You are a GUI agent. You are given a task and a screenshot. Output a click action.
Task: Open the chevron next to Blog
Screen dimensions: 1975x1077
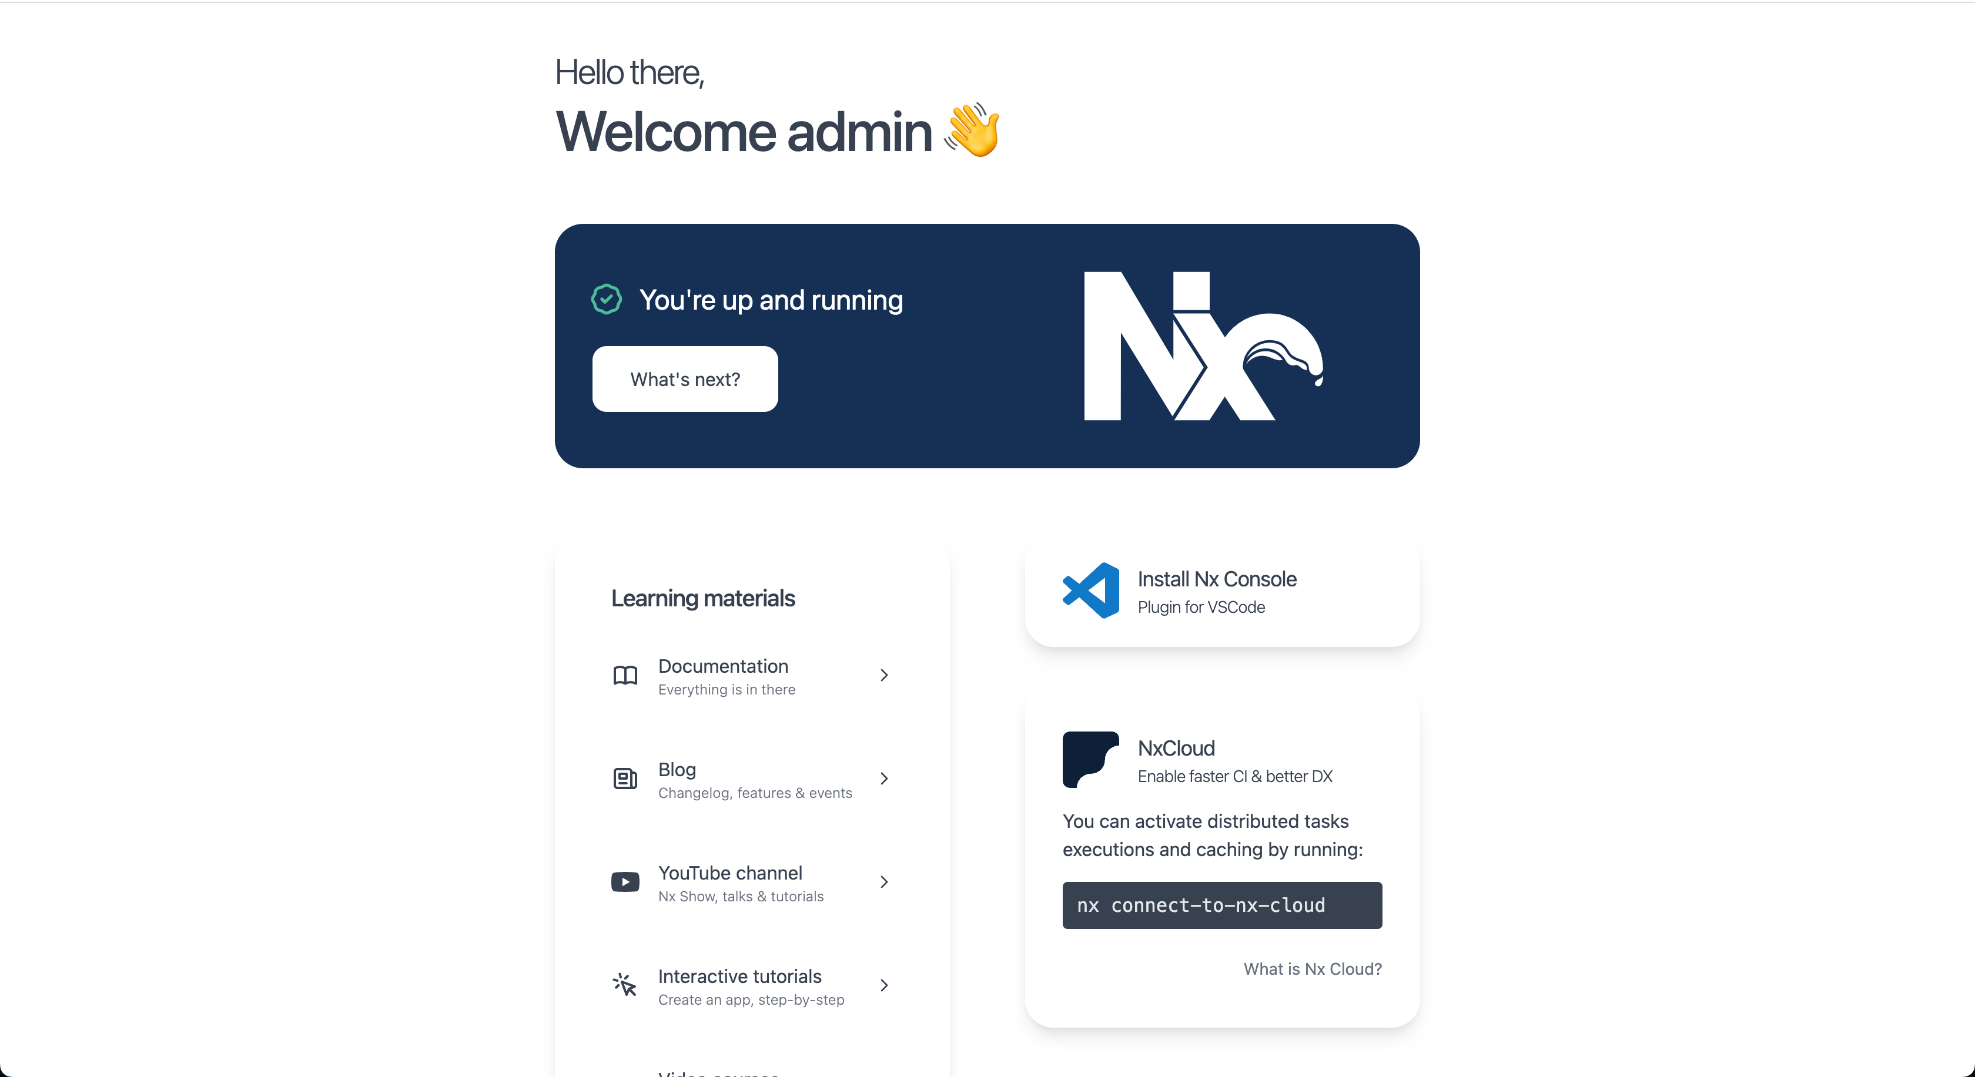[884, 779]
